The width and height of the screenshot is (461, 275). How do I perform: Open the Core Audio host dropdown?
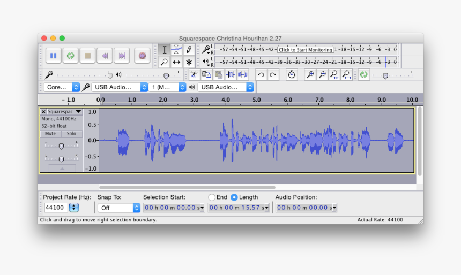click(62, 87)
